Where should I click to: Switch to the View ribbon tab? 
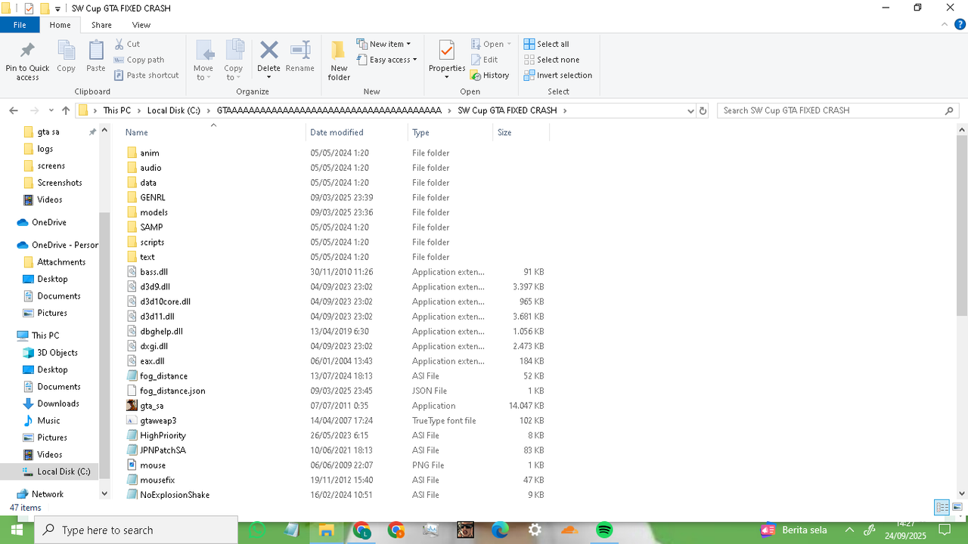pyautogui.click(x=141, y=25)
